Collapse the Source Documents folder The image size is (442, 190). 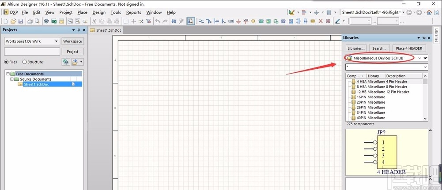(12, 79)
